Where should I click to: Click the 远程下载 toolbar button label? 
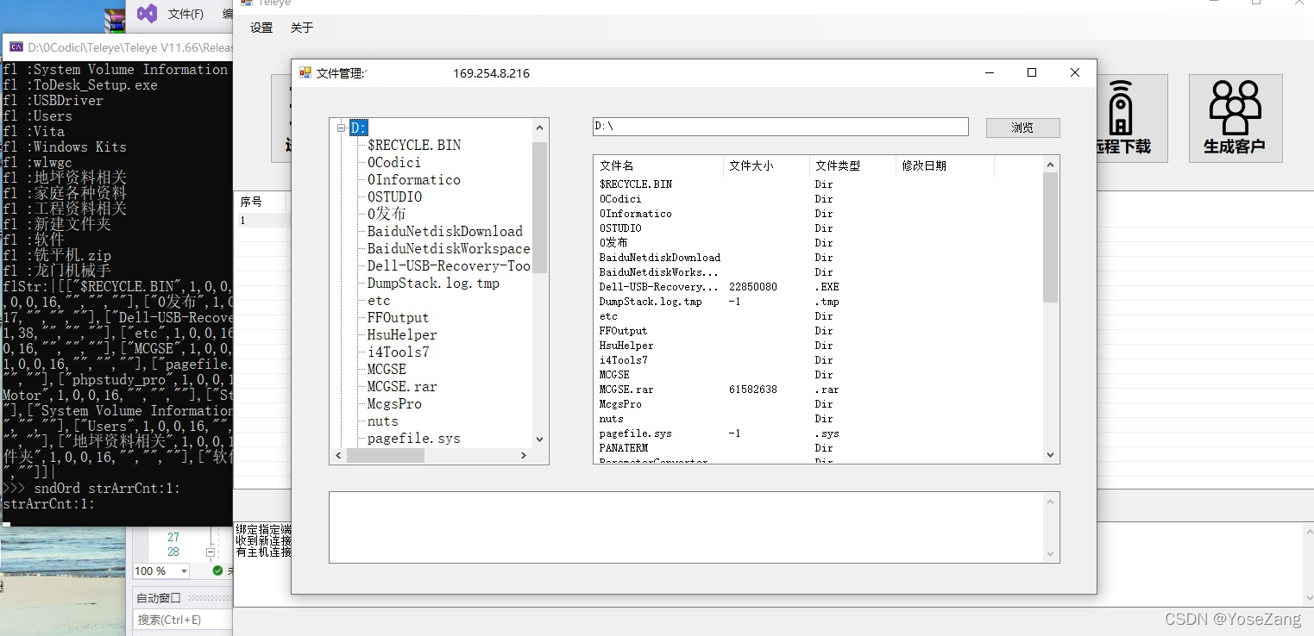click(1123, 147)
